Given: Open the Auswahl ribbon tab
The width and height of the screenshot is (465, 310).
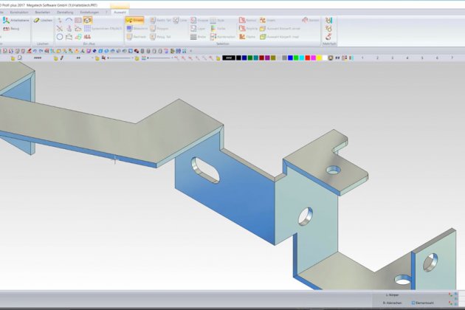Looking at the screenshot, I should click(x=120, y=12).
